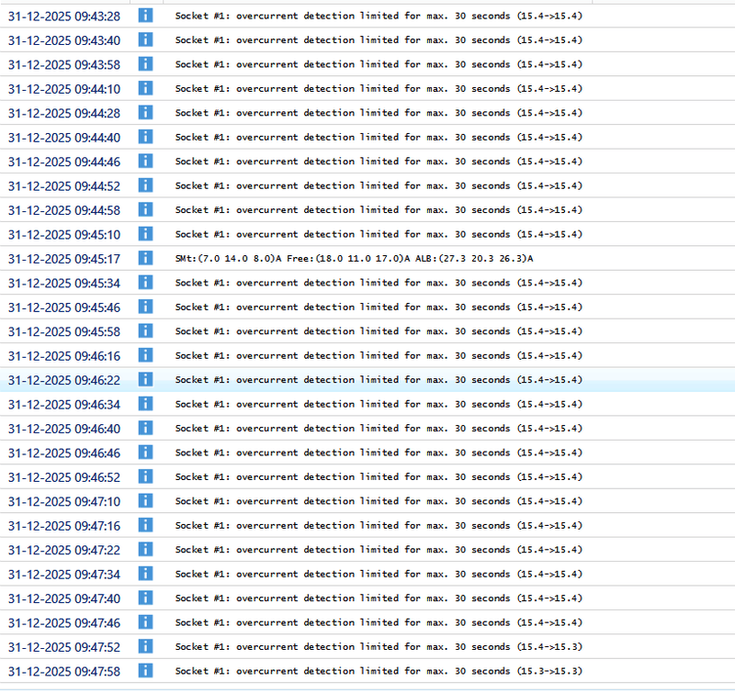Select timestamp 31-12-2025 09:44:28

click(64, 114)
